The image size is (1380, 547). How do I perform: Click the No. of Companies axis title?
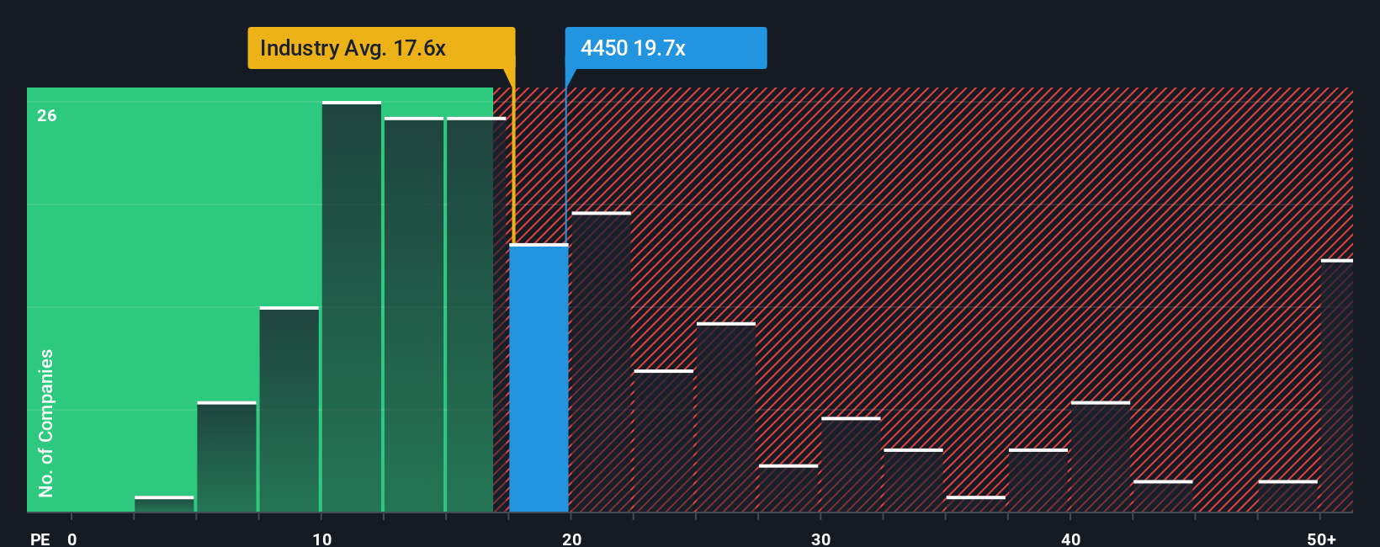coord(46,422)
